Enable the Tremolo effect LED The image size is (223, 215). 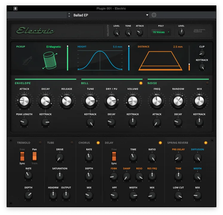point(40,143)
